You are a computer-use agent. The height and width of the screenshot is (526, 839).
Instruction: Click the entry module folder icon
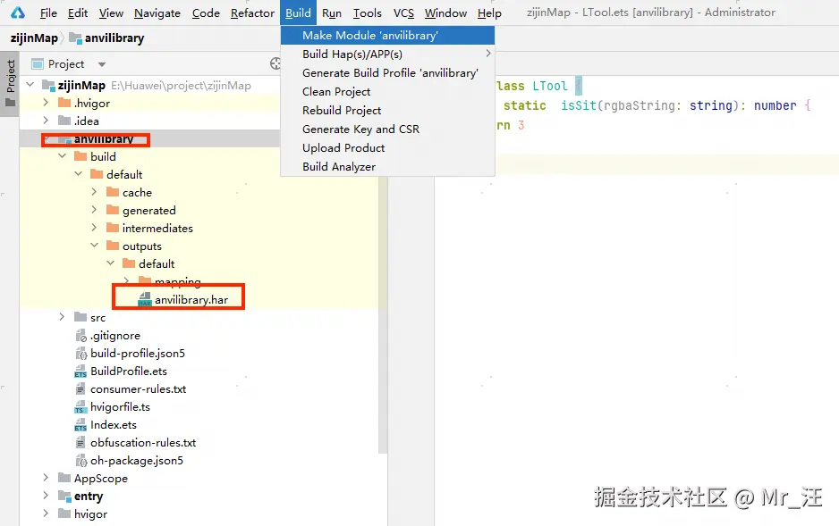point(64,497)
